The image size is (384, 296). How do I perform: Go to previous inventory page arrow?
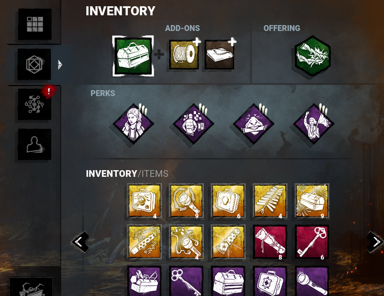click(x=80, y=242)
